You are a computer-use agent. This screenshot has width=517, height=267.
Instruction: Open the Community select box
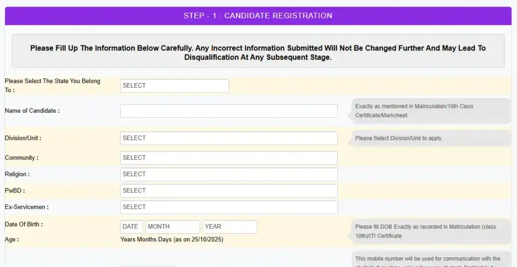[x=229, y=158]
